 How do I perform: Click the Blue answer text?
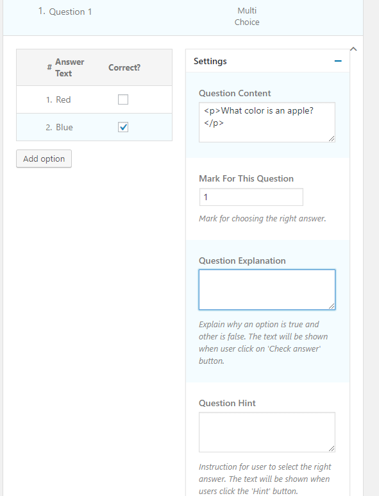point(64,127)
